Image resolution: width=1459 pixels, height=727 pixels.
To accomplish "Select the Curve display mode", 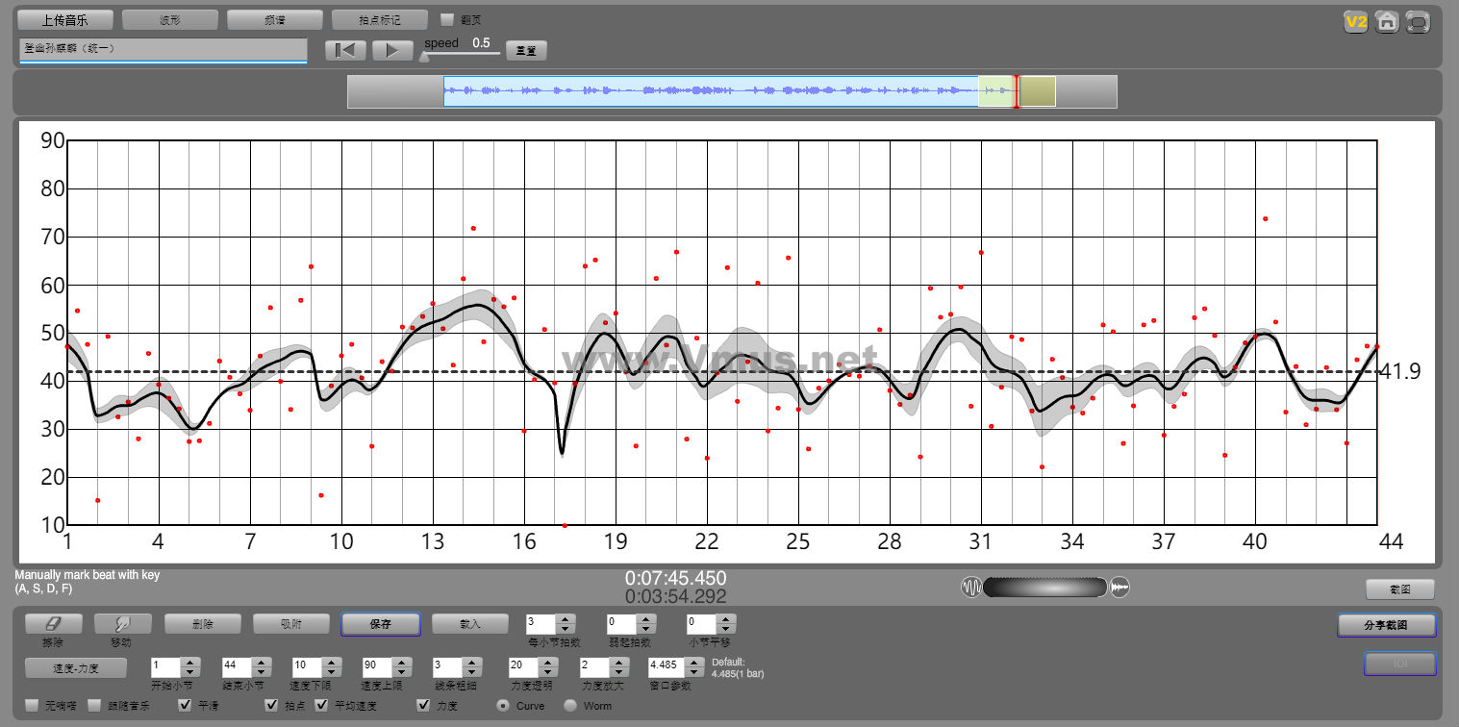I will (503, 706).
